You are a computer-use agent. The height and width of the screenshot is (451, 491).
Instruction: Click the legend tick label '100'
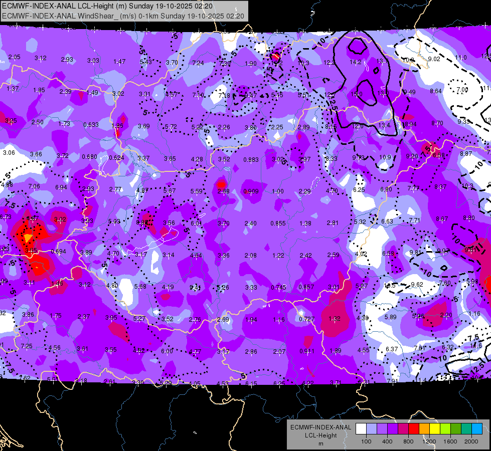pos(366,441)
